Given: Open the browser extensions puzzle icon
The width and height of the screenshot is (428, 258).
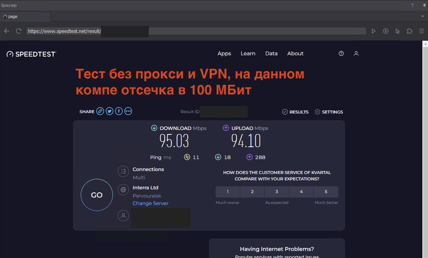Looking at the screenshot, I should 409,31.
